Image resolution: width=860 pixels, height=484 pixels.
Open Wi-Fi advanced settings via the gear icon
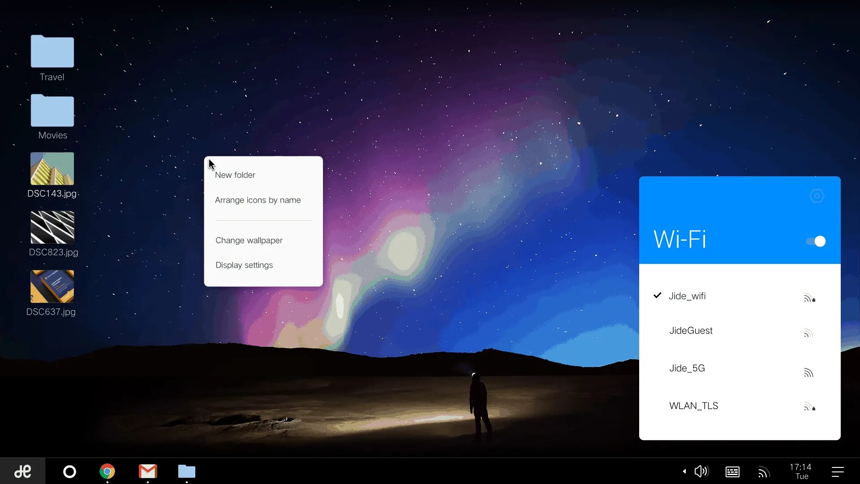pos(817,195)
